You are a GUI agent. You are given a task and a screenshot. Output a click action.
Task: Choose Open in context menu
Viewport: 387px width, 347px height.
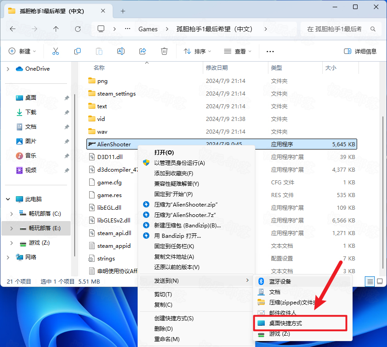(196, 152)
